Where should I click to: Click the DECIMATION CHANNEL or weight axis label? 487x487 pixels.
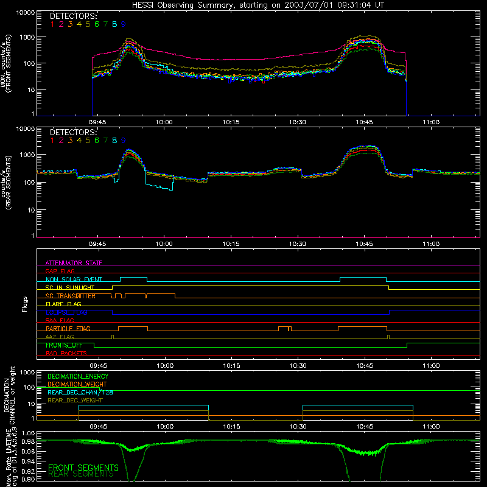pyautogui.click(x=9, y=395)
